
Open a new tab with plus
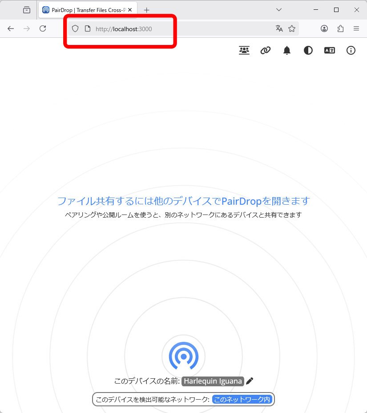point(147,10)
